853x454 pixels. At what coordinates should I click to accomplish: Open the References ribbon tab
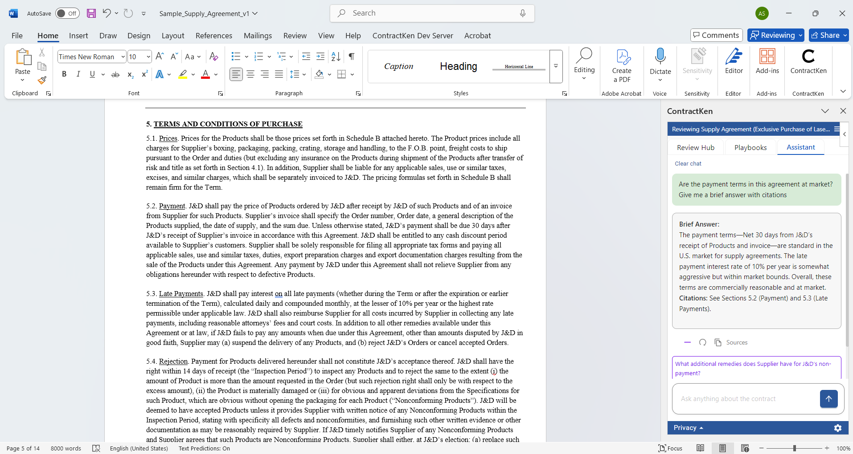pos(214,36)
